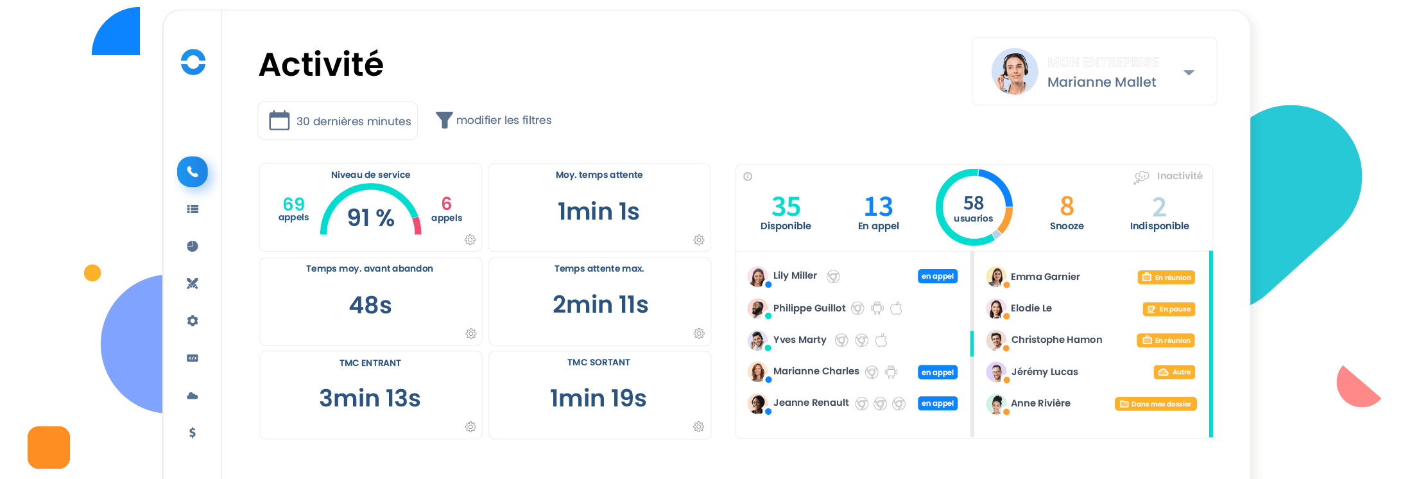Viewport: 1412px width, 479px height.
Task: Filter agents by Snooze count
Action: [x=1067, y=213]
